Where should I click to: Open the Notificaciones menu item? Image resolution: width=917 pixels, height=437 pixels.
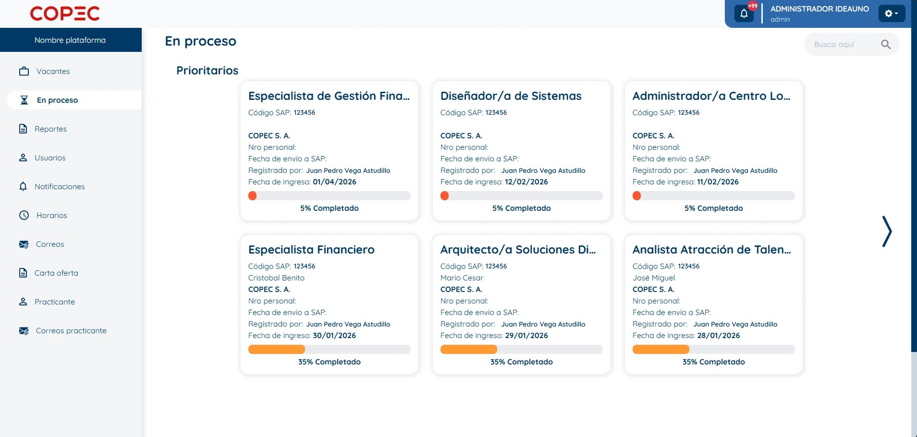[60, 186]
